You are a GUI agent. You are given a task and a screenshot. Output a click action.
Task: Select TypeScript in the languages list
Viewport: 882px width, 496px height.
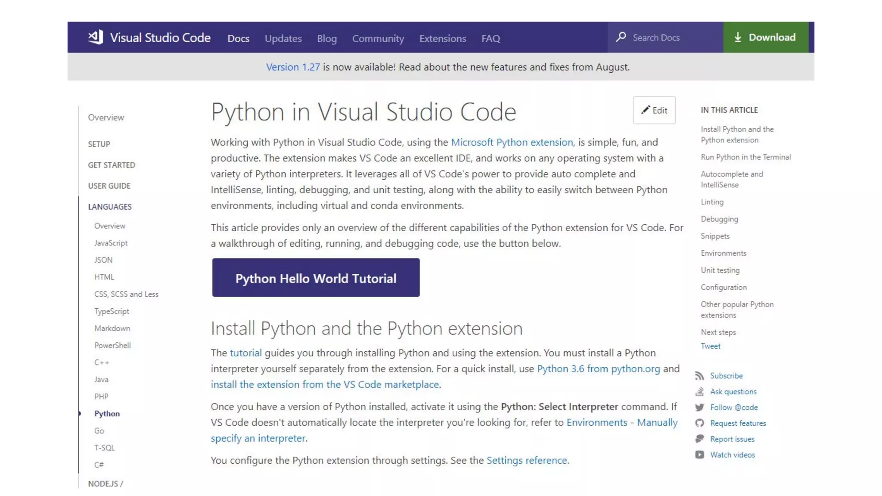[x=112, y=311]
